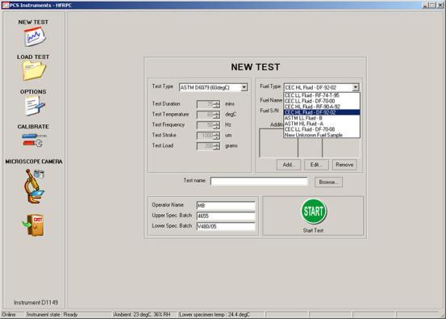The width and height of the screenshot is (446, 319).
Task: Choose highlighted CEC HL Fluid - DF-92-02 list entry
Action: [322, 112]
